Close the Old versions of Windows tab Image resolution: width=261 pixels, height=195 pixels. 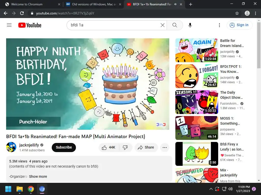click(x=120, y=4)
